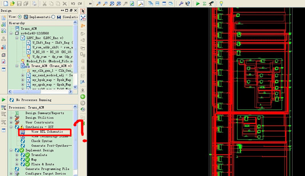Select Implementation view radio button
The width and height of the screenshot is (305, 176).
pyautogui.click(x=20, y=17)
